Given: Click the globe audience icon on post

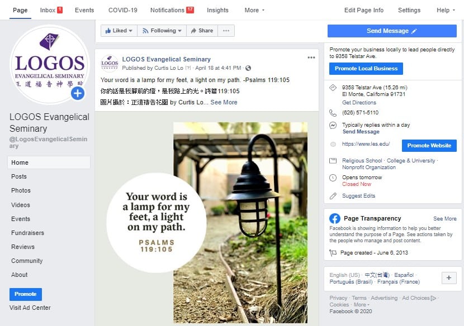Looking at the screenshot, I should [248, 68].
